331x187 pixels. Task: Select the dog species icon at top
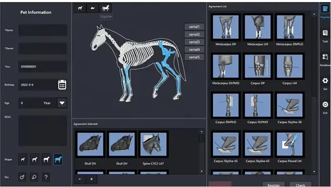[80, 8]
